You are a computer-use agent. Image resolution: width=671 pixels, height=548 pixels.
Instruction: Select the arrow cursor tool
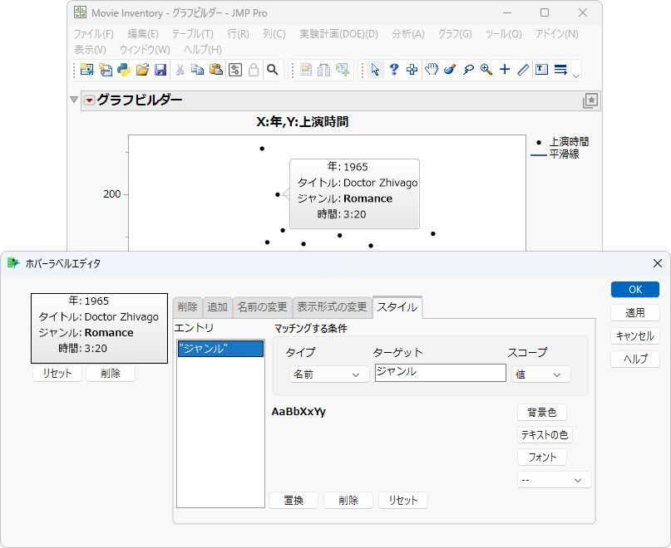point(375,69)
